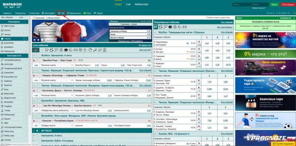This screenshot has height=146, width=296.
Task: Switch to Киберспорт top tab
Action: click(x=142, y=4)
